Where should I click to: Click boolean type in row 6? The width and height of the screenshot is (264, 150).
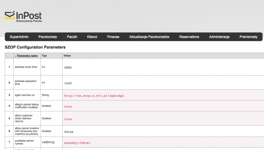click(x=46, y=131)
